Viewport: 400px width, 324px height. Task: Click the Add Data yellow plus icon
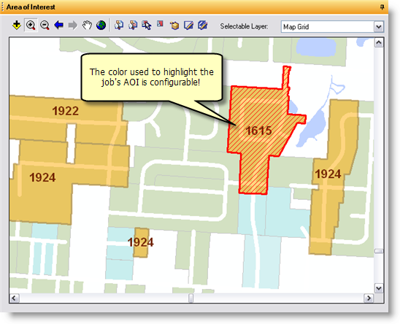pyautogui.click(x=17, y=26)
